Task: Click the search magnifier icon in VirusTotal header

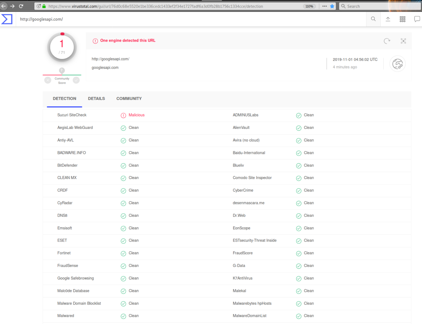Action: click(x=373, y=19)
